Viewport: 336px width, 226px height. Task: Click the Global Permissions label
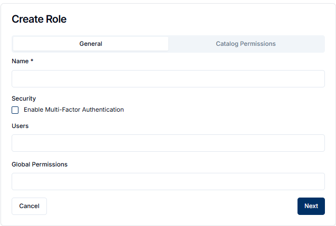tap(40, 164)
